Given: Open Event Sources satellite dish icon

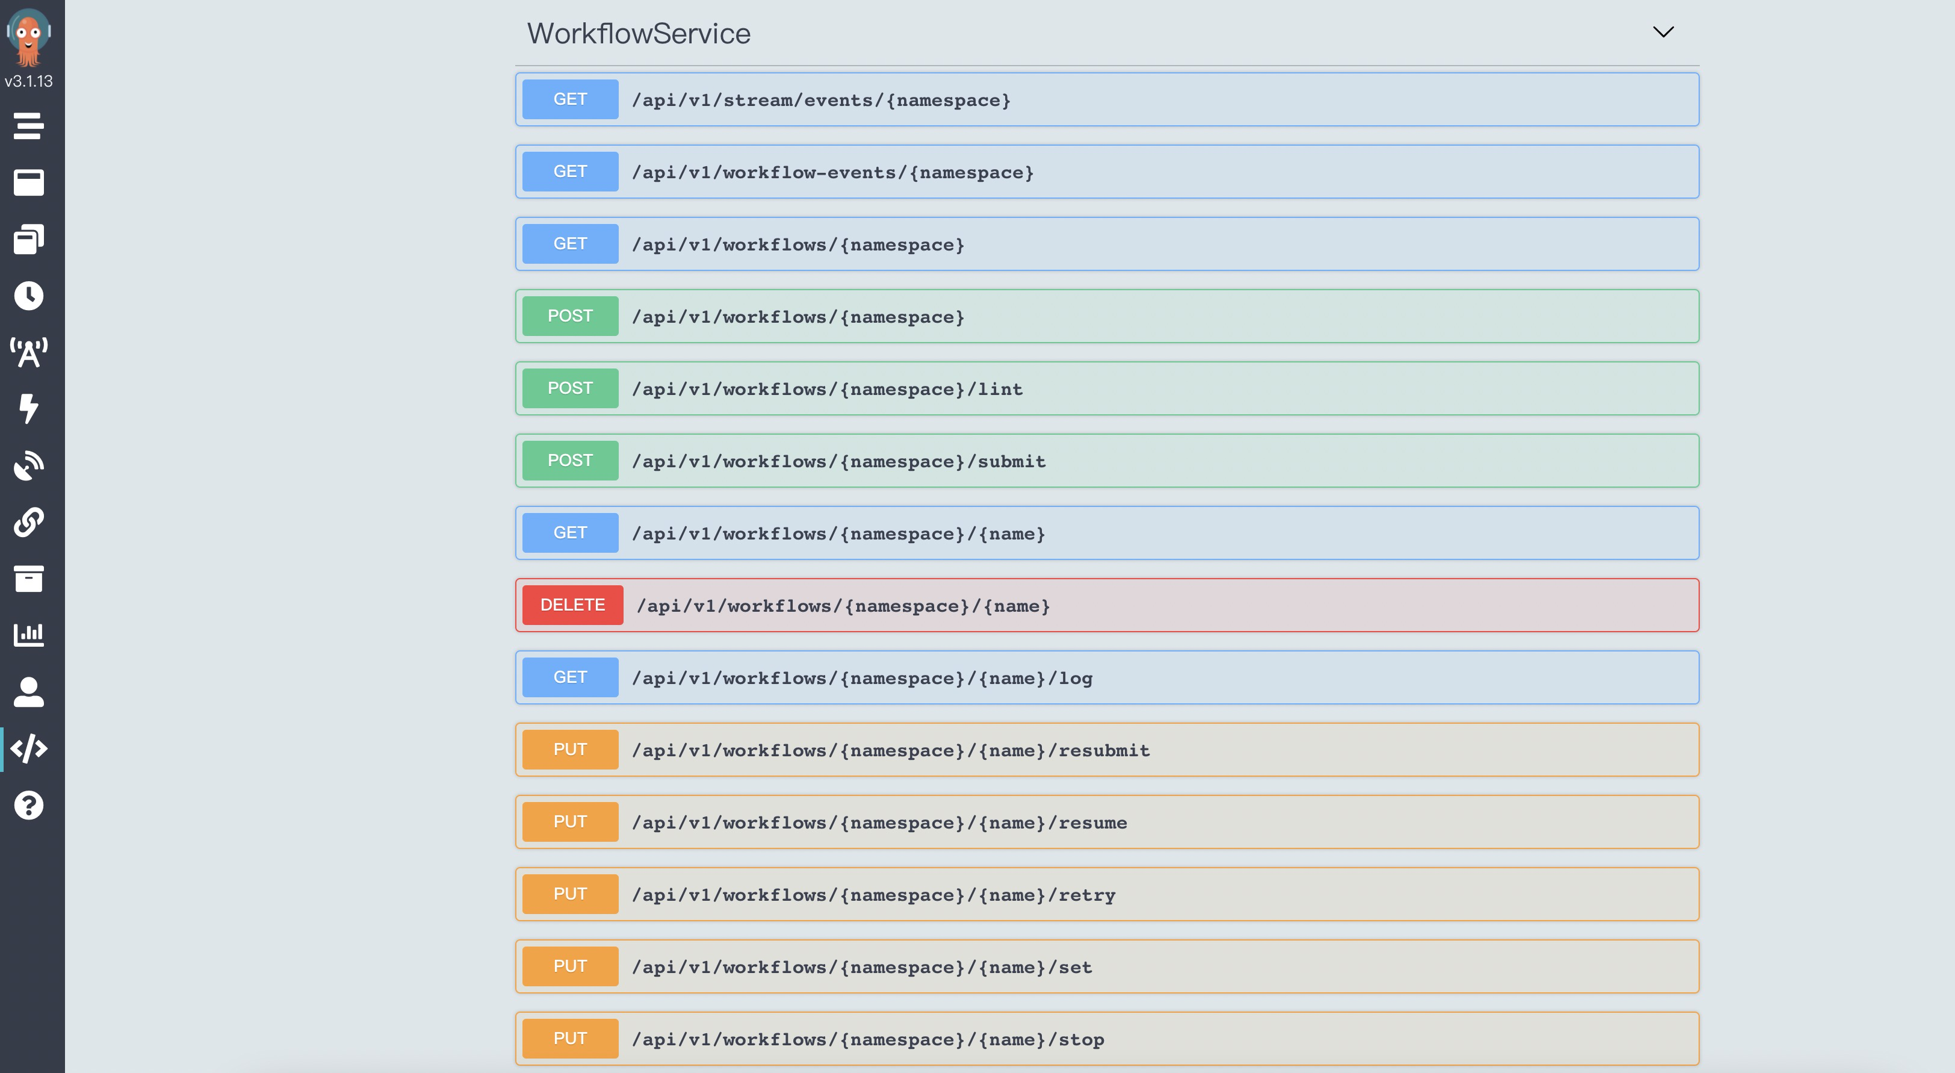Looking at the screenshot, I should pos(29,465).
